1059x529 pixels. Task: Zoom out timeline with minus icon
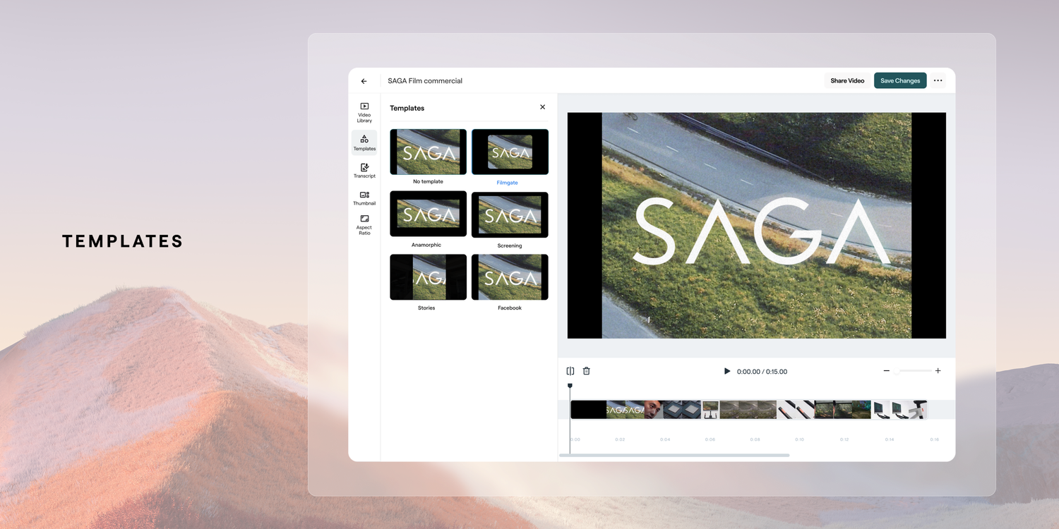click(x=887, y=371)
